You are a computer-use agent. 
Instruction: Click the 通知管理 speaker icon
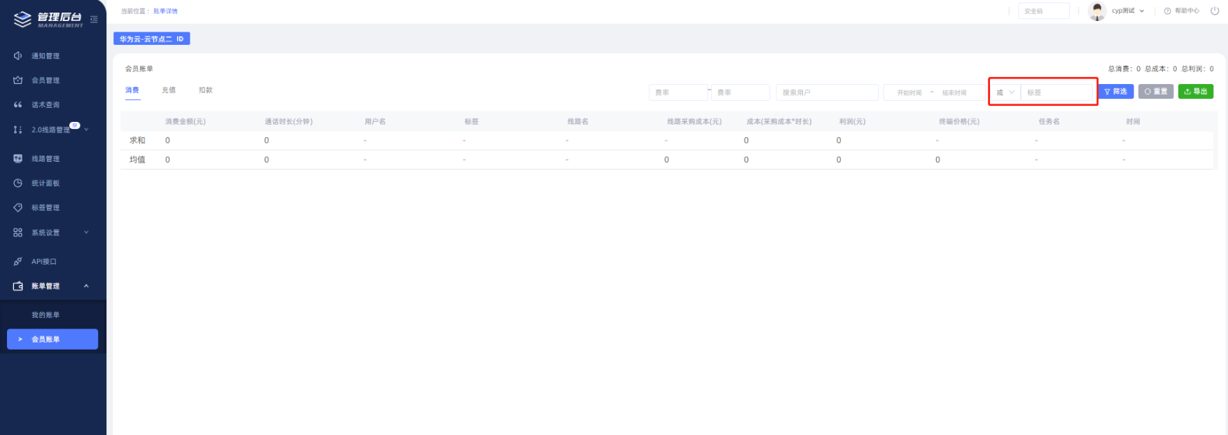click(18, 56)
